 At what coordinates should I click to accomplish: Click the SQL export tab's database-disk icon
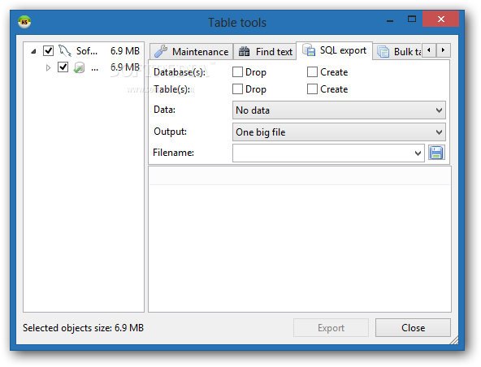click(309, 50)
